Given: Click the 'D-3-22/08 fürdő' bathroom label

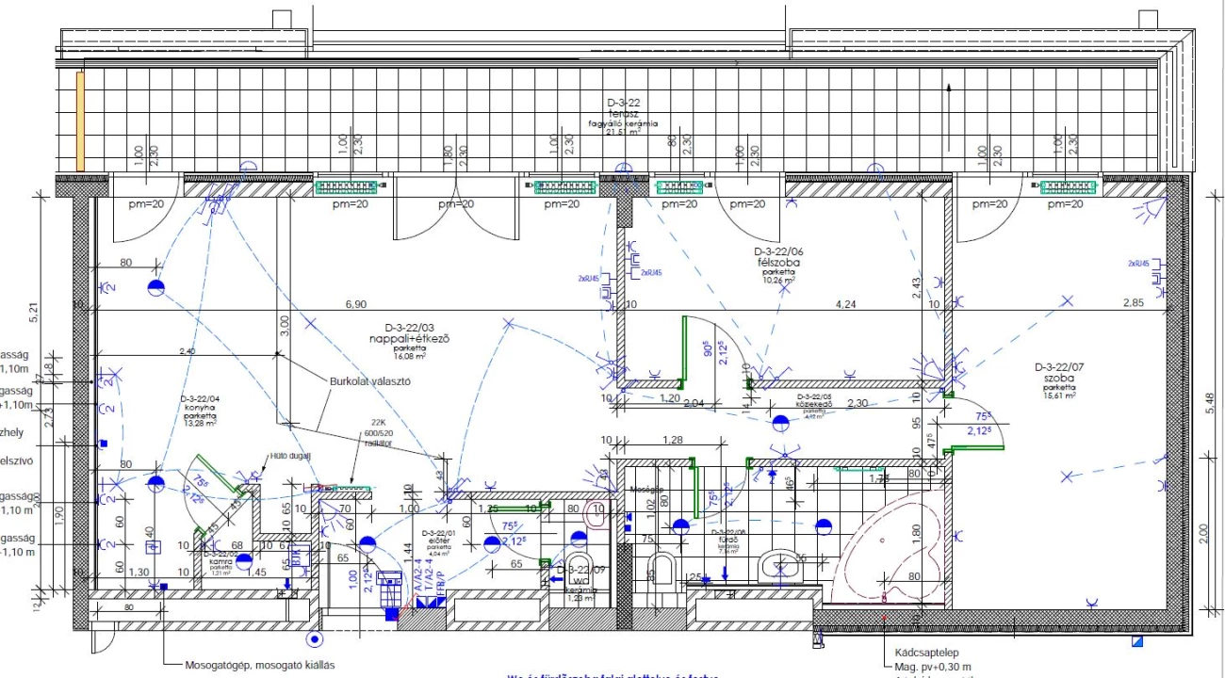Looking at the screenshot, I should (x=730, y=535).
